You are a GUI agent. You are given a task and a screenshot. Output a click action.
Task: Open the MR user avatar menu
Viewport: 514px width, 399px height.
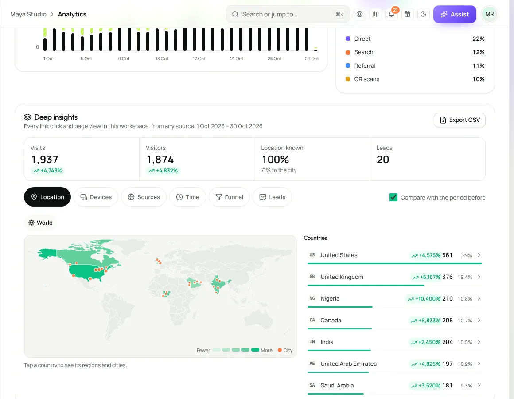tap(490, 14)
